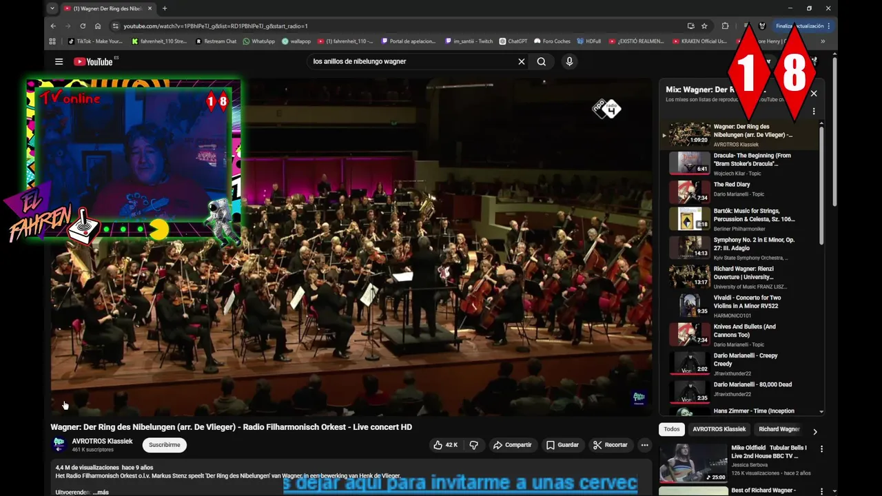
Task: Play Dario Marianelli - Creepy Creedy item
Action: coord(740,364)
